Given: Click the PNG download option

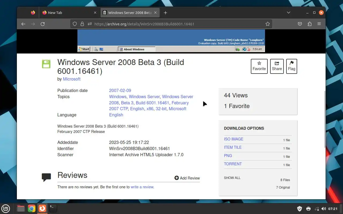Looking at the screenshot, I should coord(228,156).
